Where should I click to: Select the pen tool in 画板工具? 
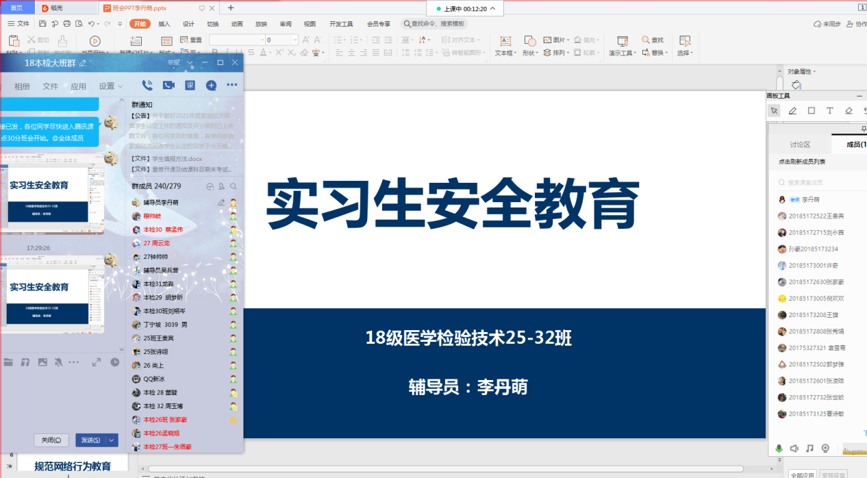point(792,111)
